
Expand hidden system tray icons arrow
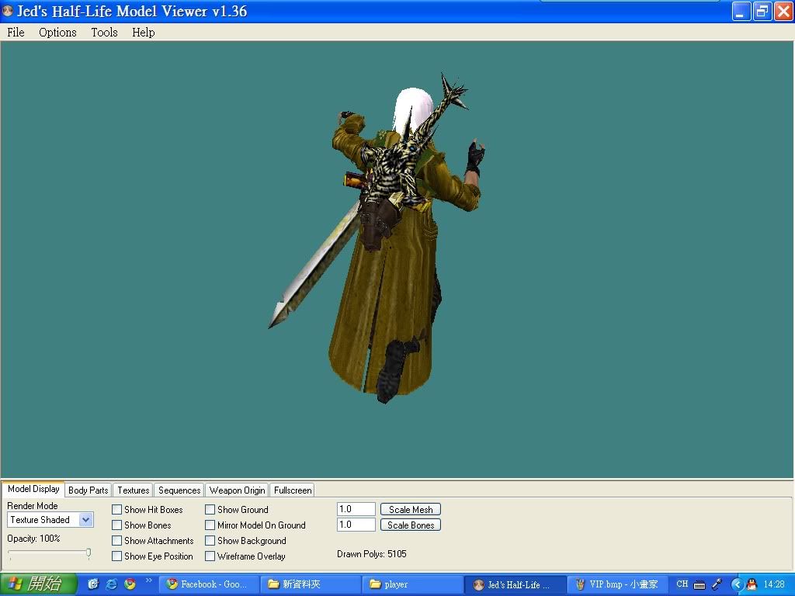click(x=737, y=584)
